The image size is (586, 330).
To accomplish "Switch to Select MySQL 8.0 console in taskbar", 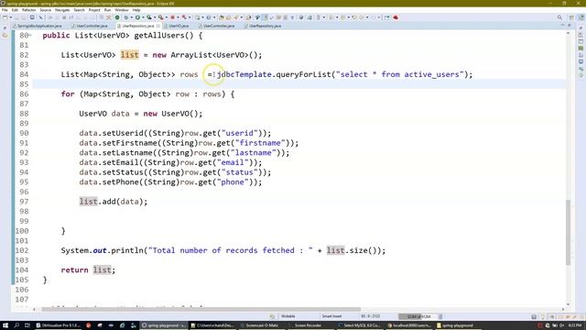I will pos(359,325).
